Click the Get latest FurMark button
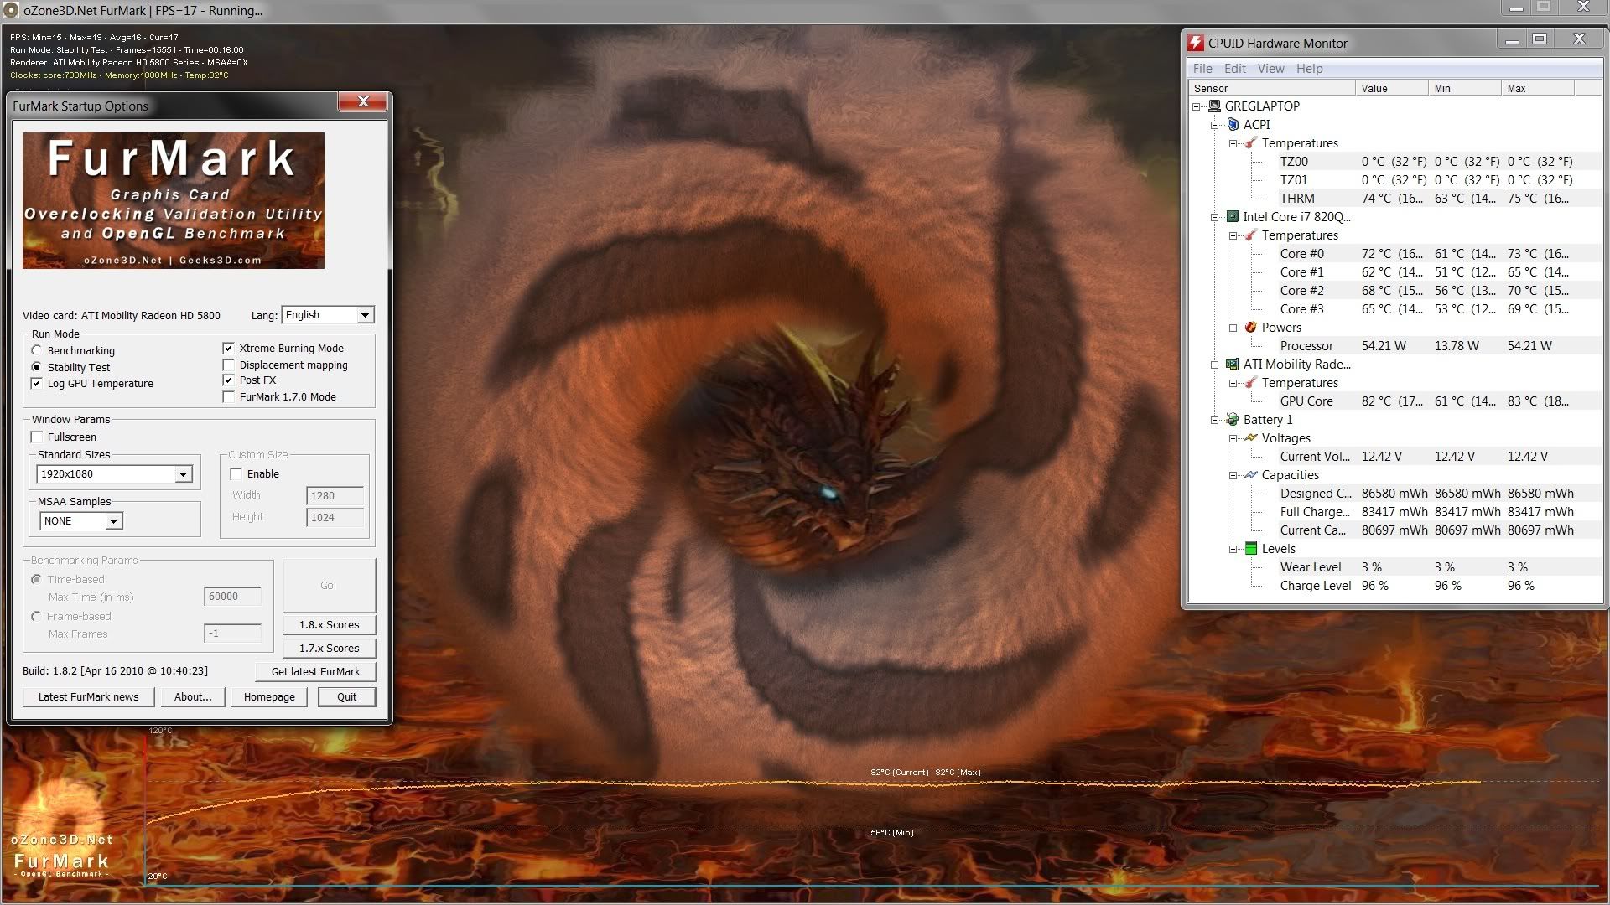 (x=315, y=672)
